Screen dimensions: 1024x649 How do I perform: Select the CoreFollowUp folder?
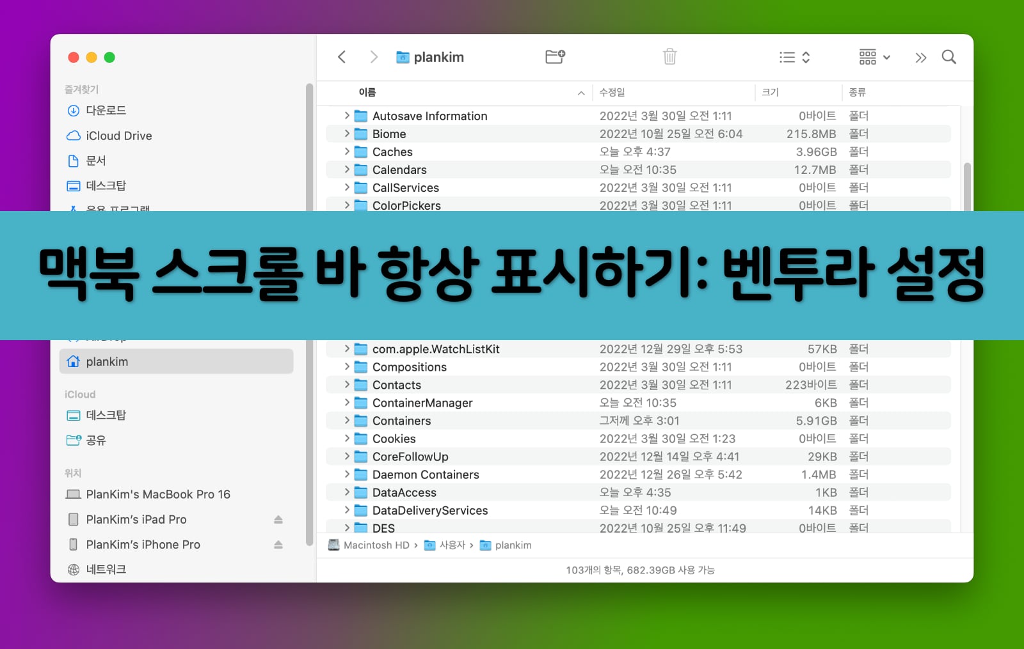coord(638,457)
